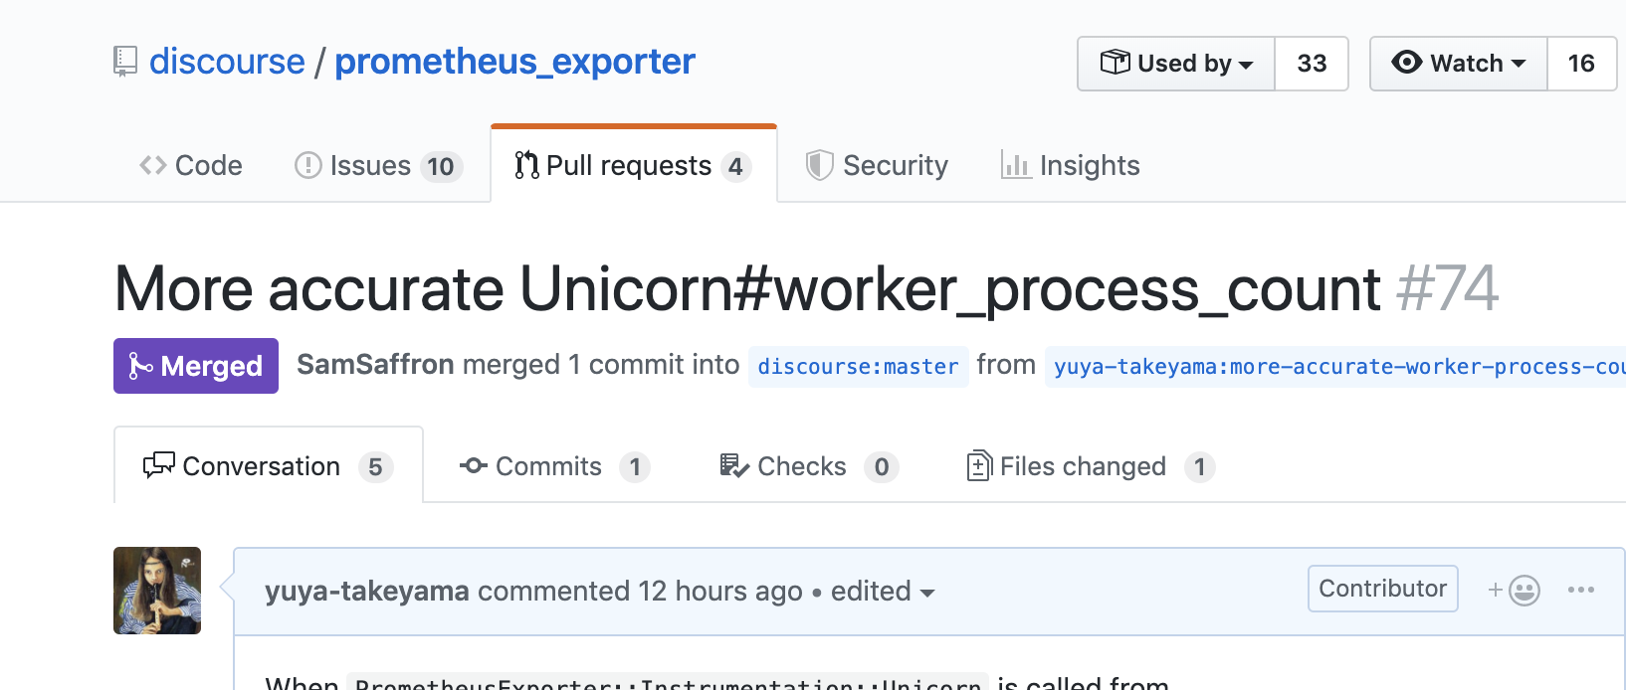Click the Issues count badge 10
The image size is (1626, 690).
(441, 166)
